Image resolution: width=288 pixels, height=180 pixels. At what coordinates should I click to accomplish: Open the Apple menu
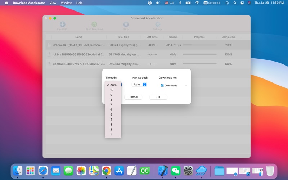point(6,3)
